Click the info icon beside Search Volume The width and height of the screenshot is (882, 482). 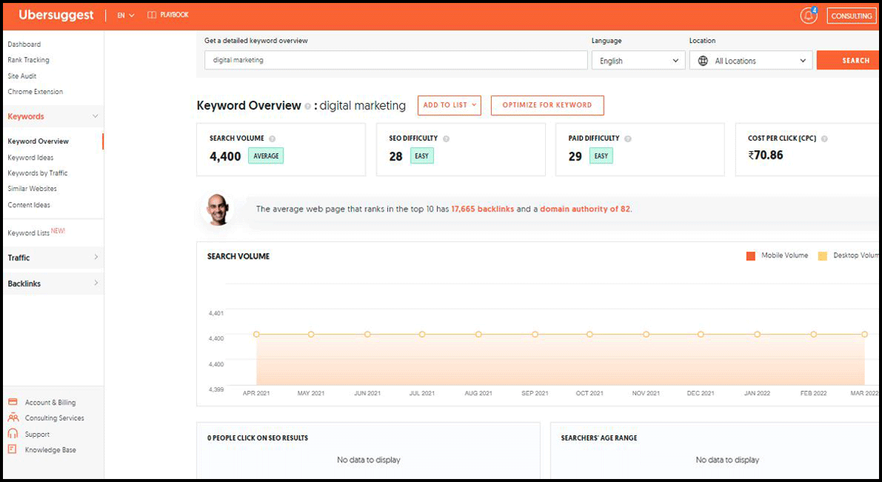point(273,138)
